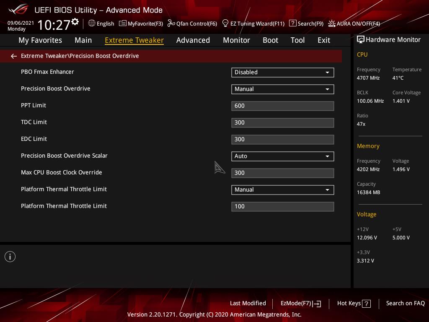Open Search(F9) label

click(310, 24)
